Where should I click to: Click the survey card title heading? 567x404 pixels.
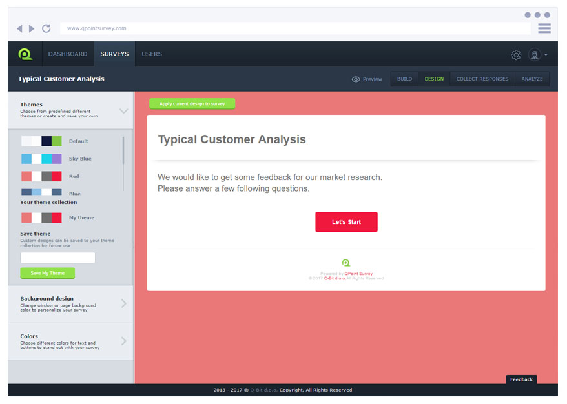tap(232, 139)
